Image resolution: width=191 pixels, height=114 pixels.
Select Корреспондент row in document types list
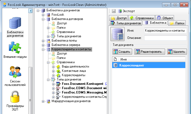(x=149, y=65)
